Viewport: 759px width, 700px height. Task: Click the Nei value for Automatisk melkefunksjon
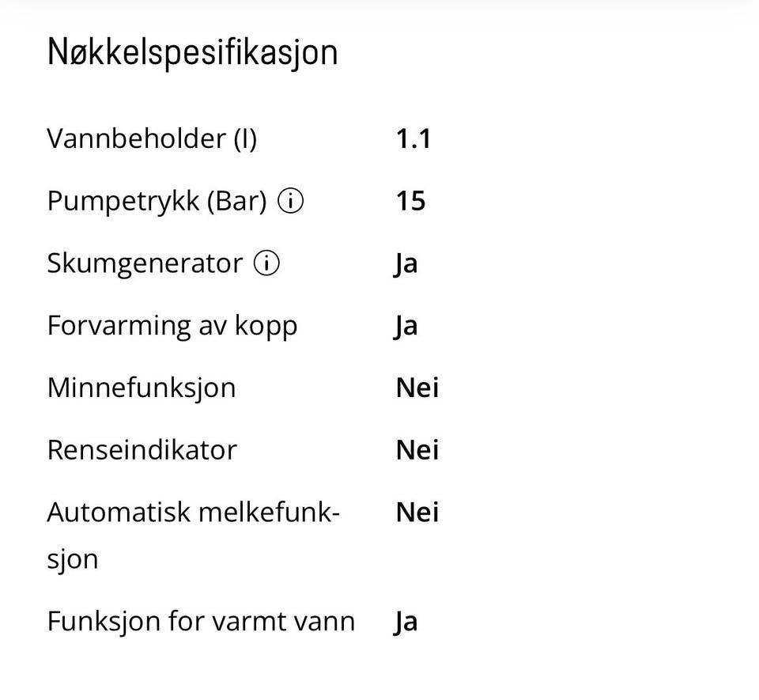point(417,512)
